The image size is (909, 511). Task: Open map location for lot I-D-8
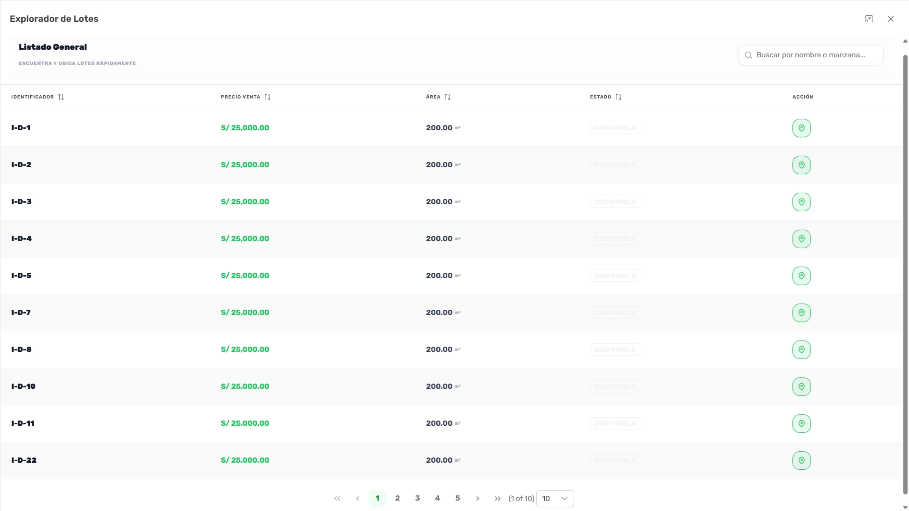point(801,349)
